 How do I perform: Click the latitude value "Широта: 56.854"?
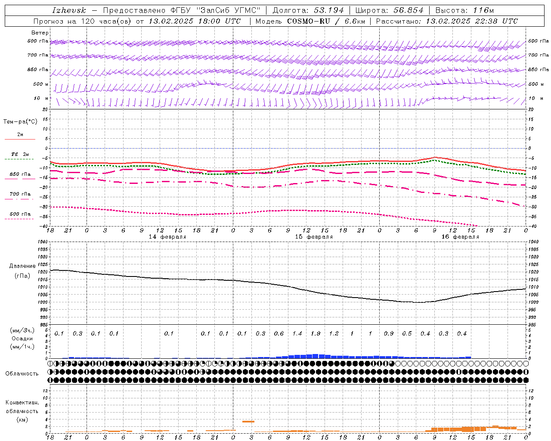point(389,10)
